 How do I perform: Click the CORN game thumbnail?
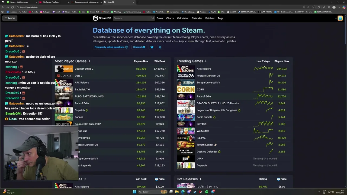pyautogui.click(x=186, y=89)
